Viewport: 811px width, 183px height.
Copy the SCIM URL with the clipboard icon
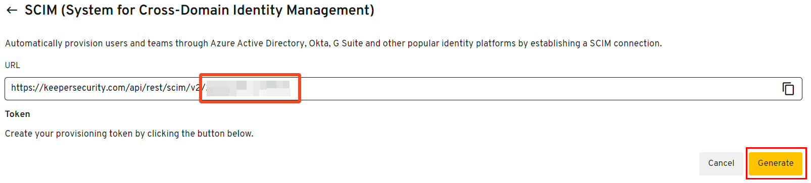(788, 89)
